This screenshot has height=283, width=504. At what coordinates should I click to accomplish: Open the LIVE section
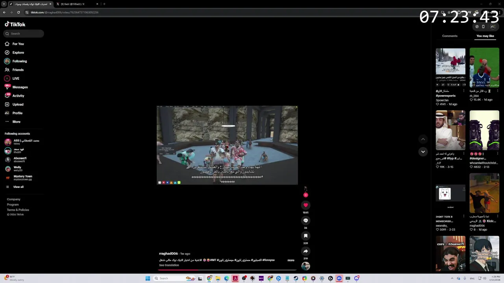12,78
